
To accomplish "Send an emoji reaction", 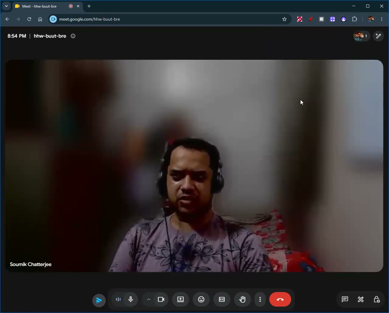I will click(x=201, y=299).
